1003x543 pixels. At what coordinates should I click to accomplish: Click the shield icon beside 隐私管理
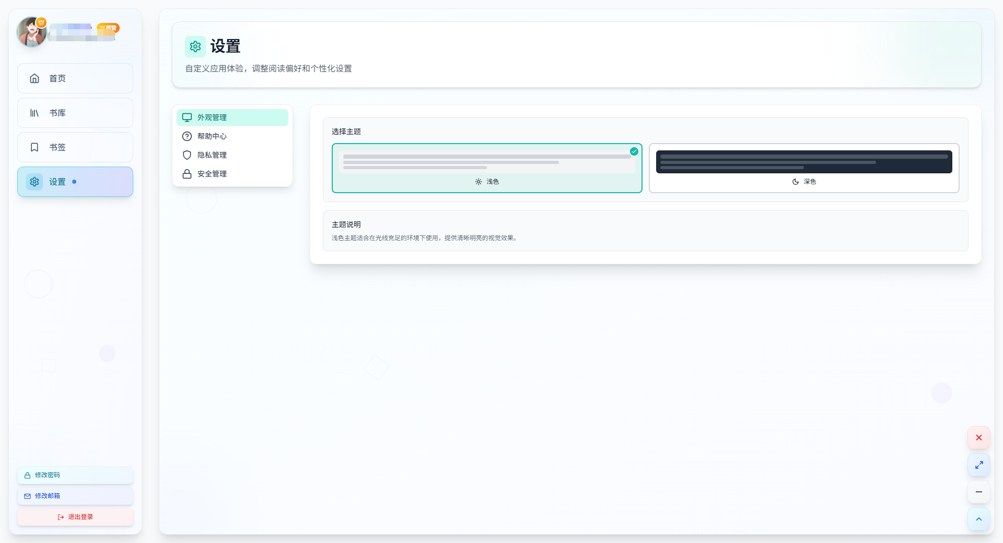point(187,155)
